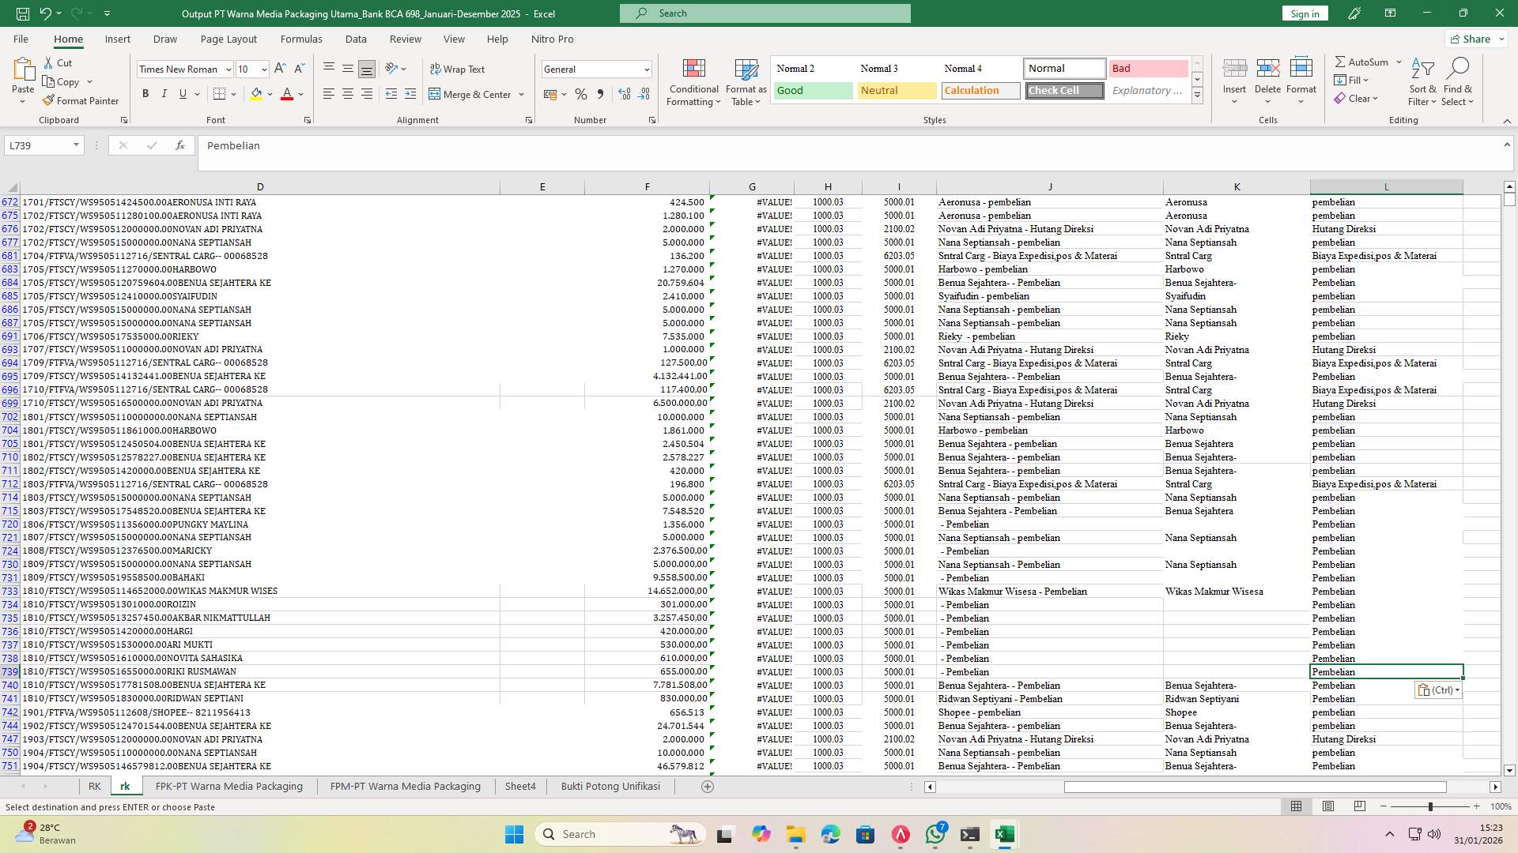Adjust the zoom slider
The width and height of the screenshot is (1518, 853).
click(1431, 806)
